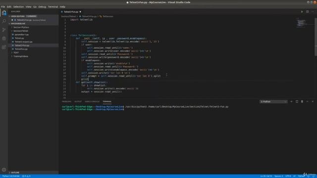Maximize the panel with the up chevron
This screenshot has width=317, height=178.
click(x=307, y=101)
